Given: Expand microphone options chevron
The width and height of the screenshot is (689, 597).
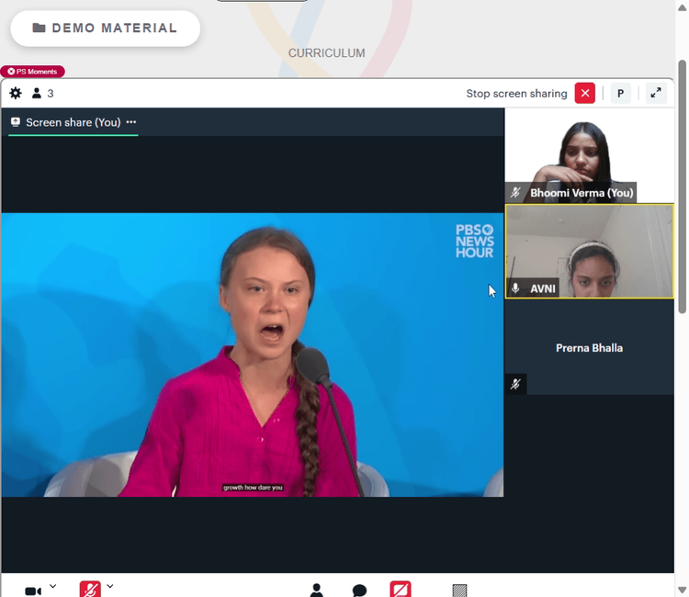Looking at the screenshot, I should click(x=110, y=586).
